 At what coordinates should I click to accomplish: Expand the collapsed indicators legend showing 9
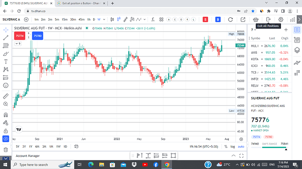click(18, 44)
